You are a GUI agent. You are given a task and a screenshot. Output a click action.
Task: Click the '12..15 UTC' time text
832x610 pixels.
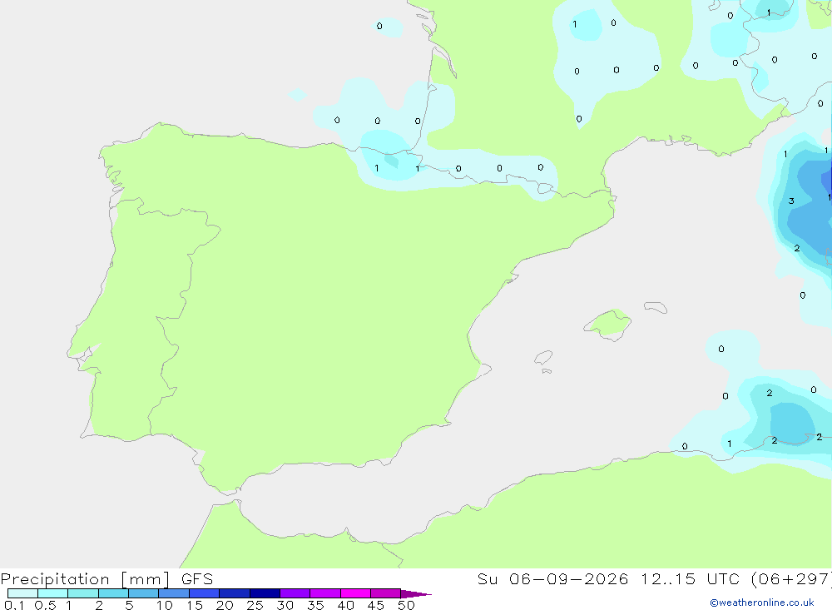point(690,579)
